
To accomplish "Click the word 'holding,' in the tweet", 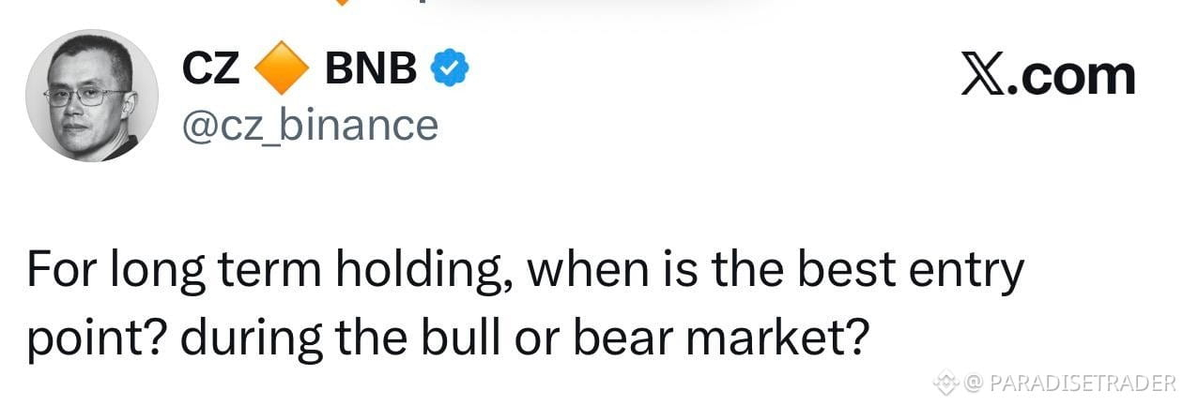I will click(418, 272).
